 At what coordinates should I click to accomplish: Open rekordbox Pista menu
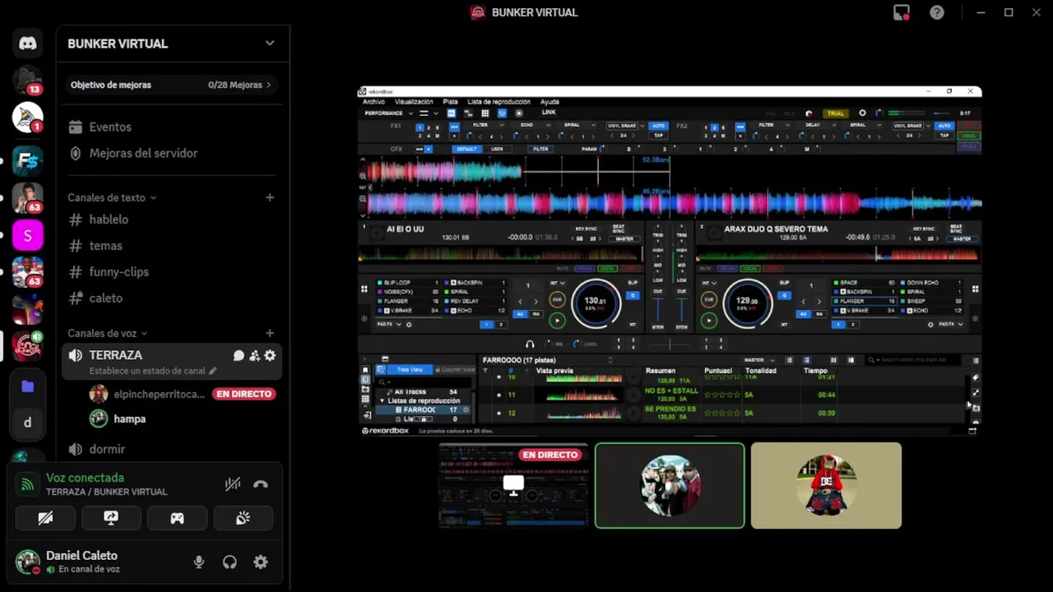(450, 102)
